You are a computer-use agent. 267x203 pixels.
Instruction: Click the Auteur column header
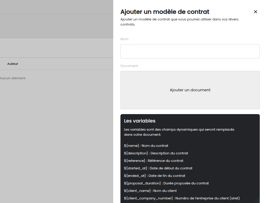pyautogui.click(x=13, y=64)
